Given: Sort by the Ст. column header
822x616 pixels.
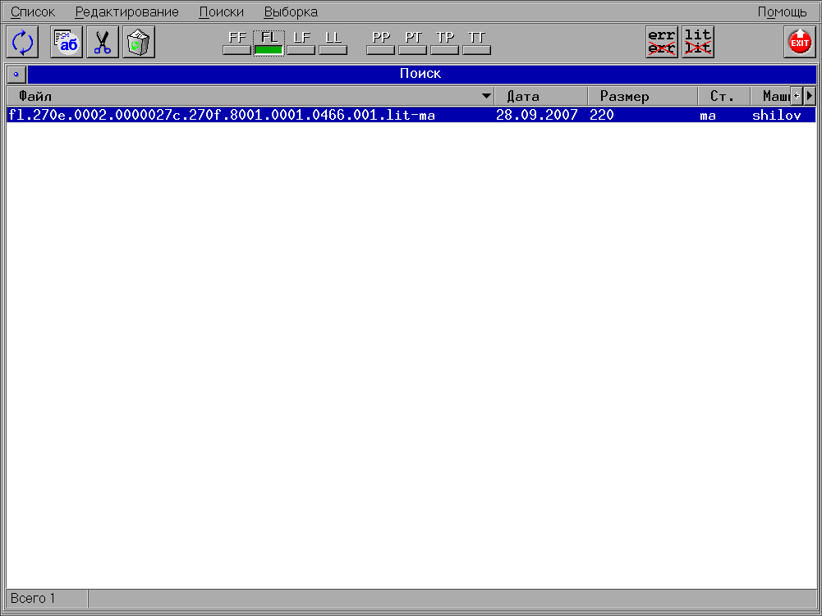Looking at the screenshot, I should point(724,97).
